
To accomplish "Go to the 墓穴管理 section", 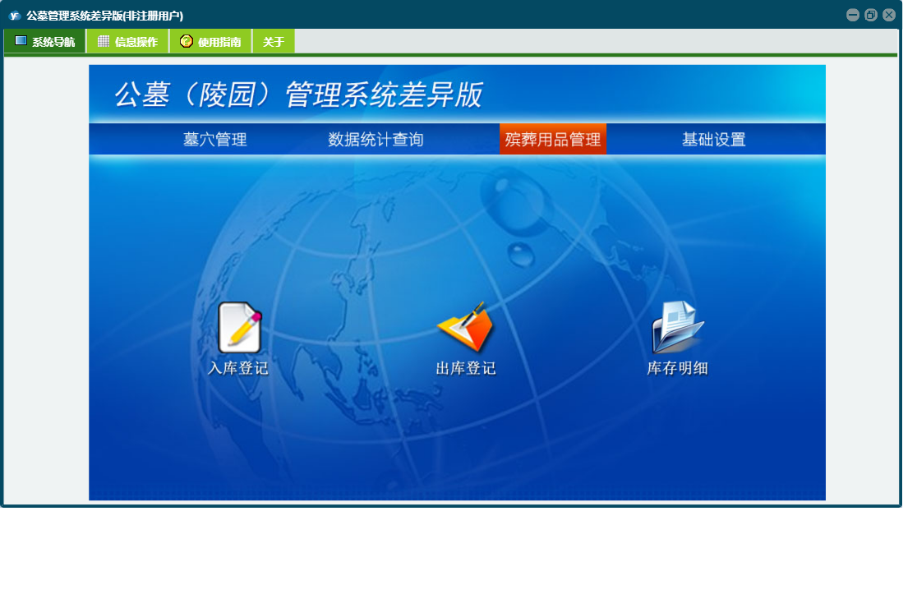I will click(x=215, y=140).
